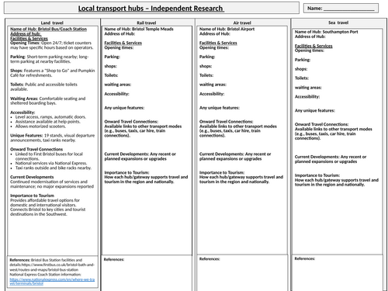Viewport: 388px width, 291px height.
Task: Click bullet 'Assistance available at help points'
Action: 48,122
